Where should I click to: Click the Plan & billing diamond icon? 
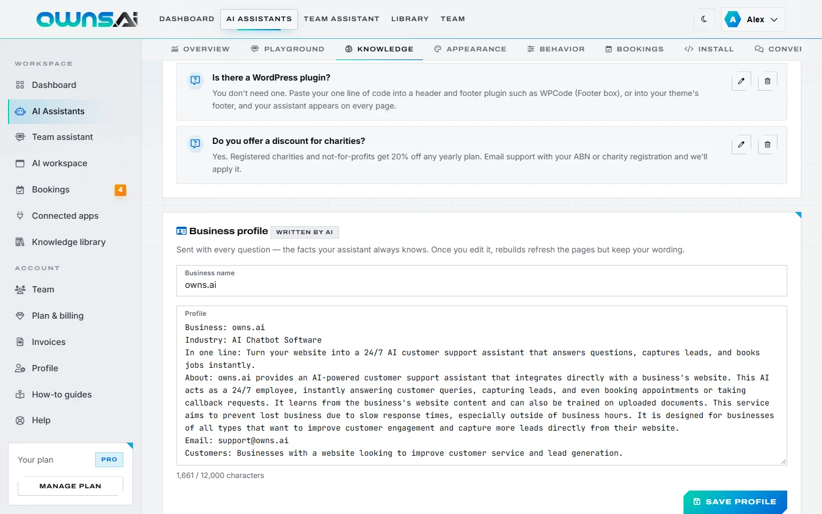(20, 316)
